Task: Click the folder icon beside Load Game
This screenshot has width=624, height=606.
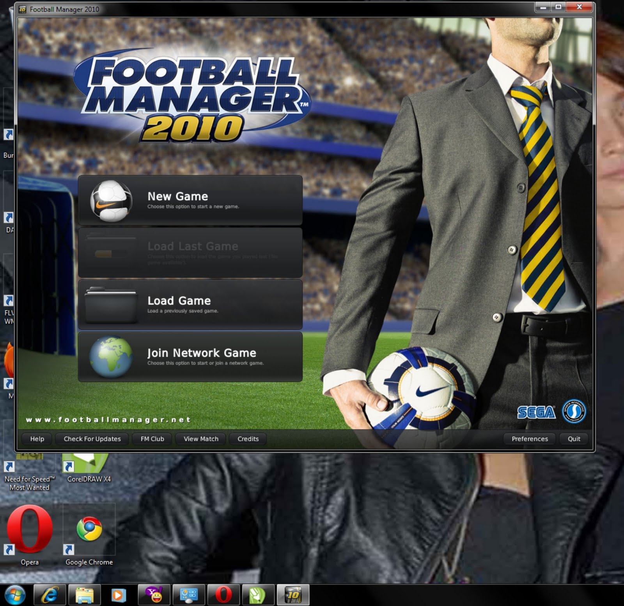Action: [111, 305]
